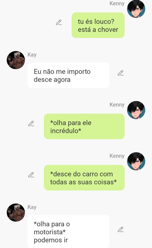Screen dimensions: 152x248
Task: Tap the Kay name above 'Eu não me importo'
Action: [x=32, y=55]
